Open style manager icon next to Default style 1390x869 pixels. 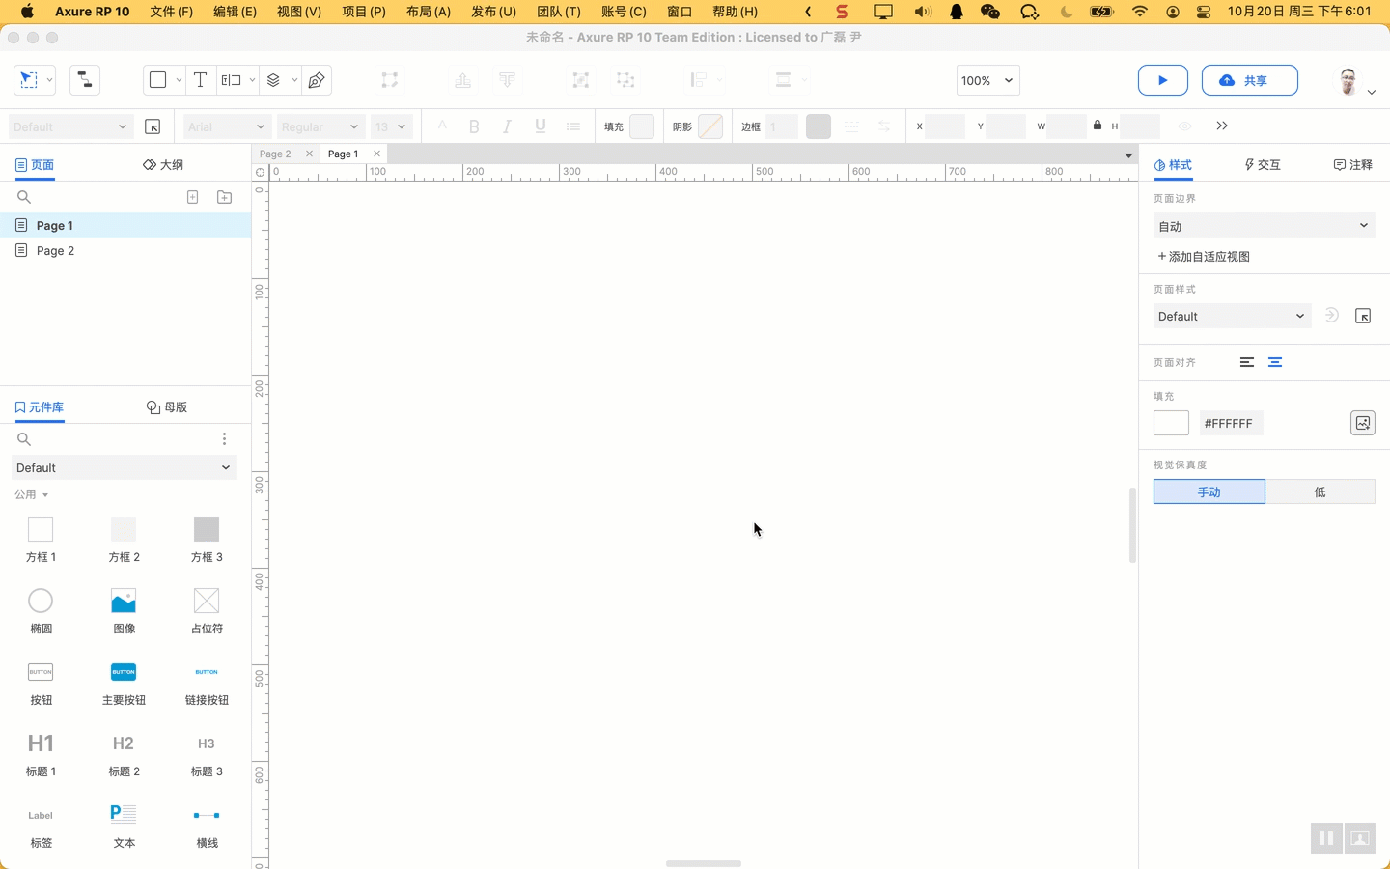pos(153,126)
